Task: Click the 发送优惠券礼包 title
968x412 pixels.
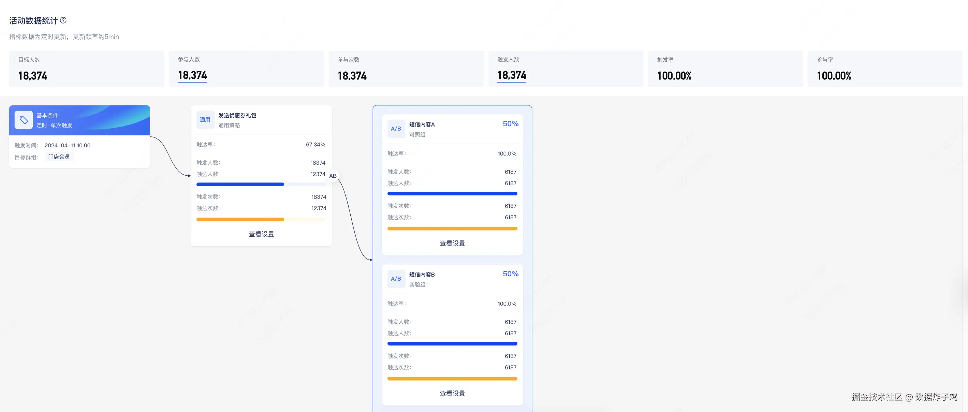Action: [x=237, y=115]
